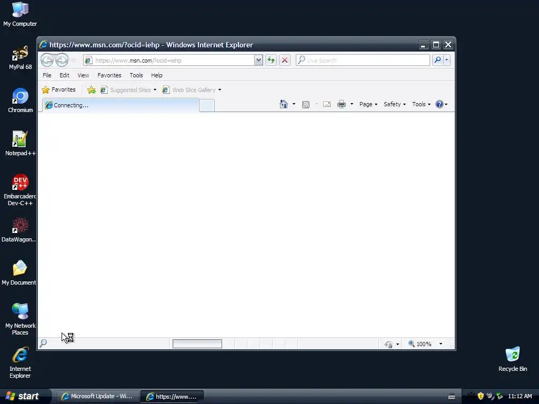Maximize the Internet Explorer window
The width and height of the screenshot is (539, 404).
pyautogui.click(x=436, y=45)
